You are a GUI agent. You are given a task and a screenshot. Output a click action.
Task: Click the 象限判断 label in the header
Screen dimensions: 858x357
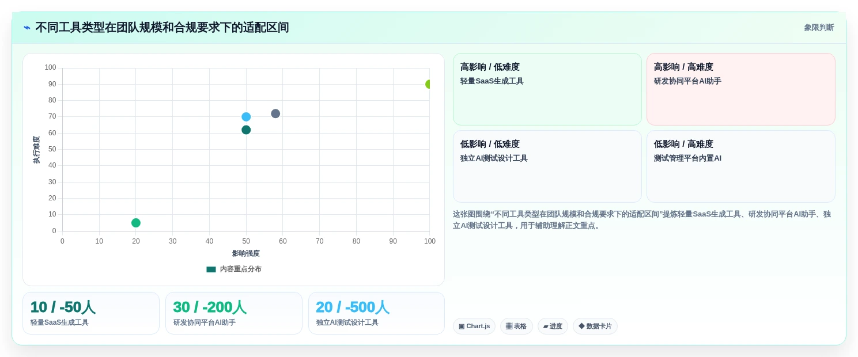819,28
